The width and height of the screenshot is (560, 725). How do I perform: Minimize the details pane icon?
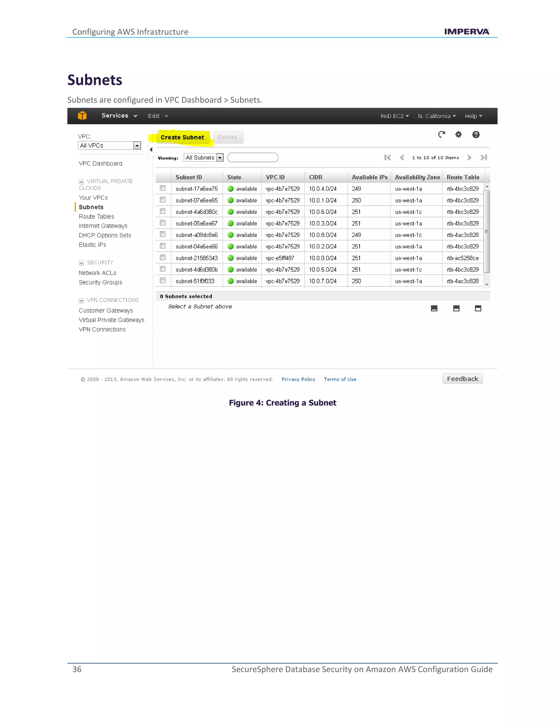tap(434, 308)
